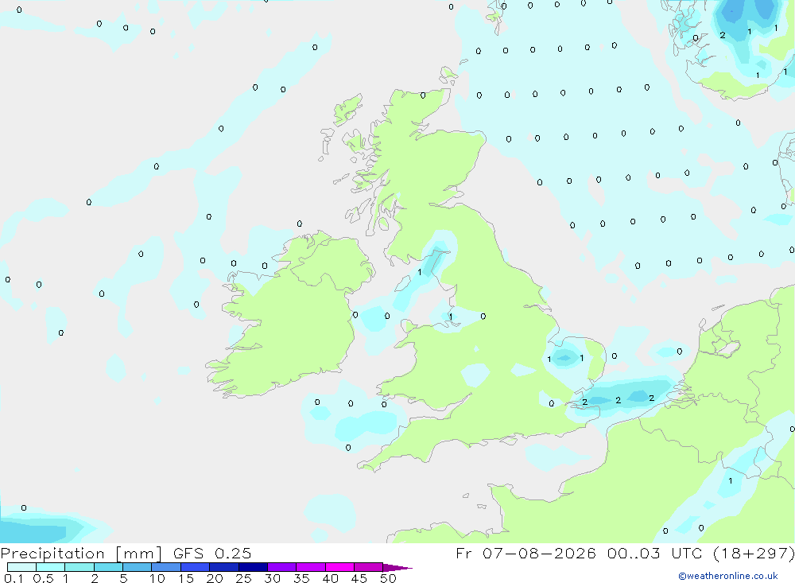Click the '50' legend scale number

pos(389,578)
